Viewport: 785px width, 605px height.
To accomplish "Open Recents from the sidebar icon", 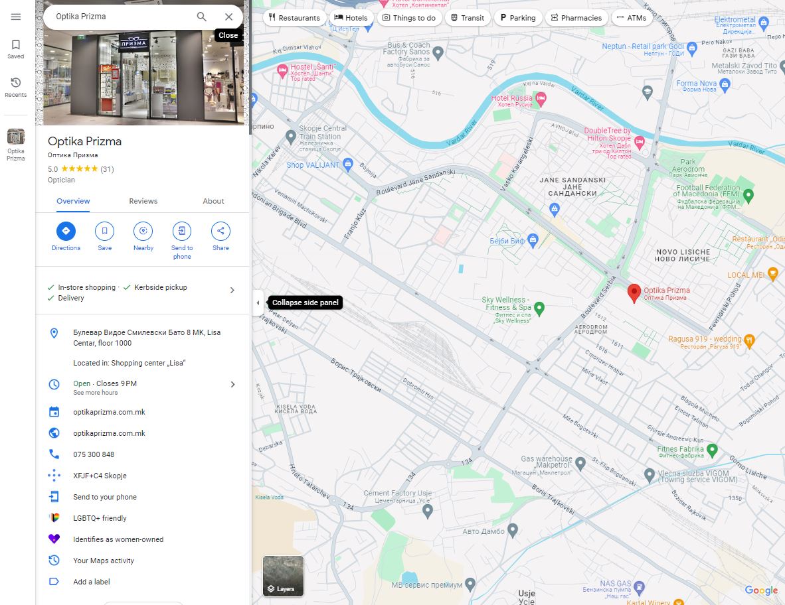I will click(15, 84).
